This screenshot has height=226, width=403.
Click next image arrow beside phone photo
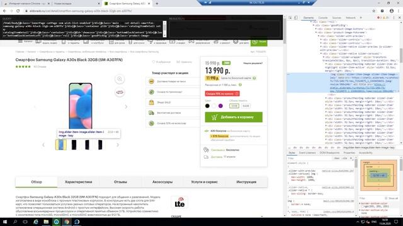tap(126, 107)
